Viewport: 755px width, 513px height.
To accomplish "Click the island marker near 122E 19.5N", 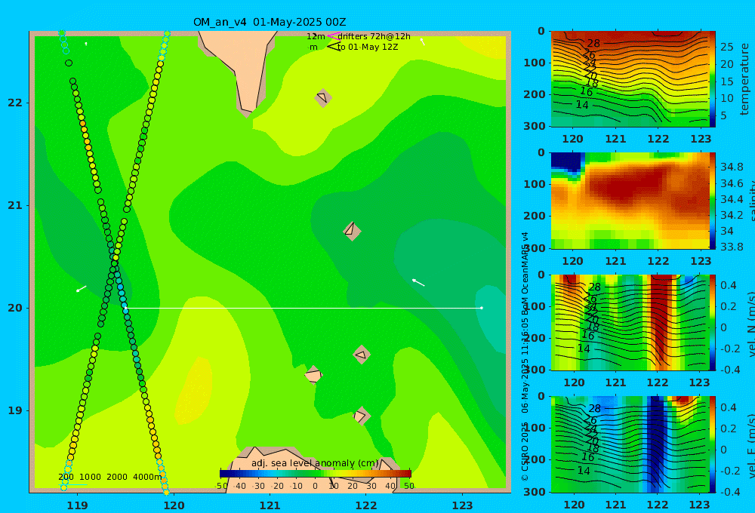I will click(x=362, y=355).
